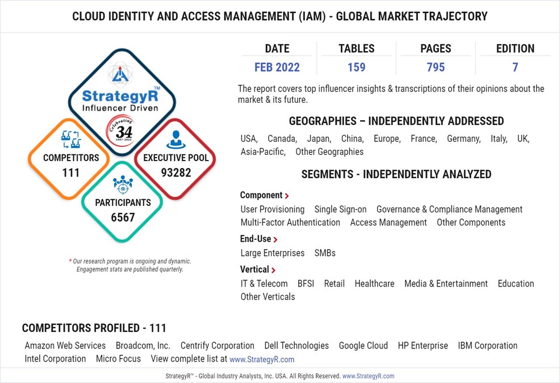Image resolution: width=560 pixels, height=383 pixels.
Task: Click User Provisioning component
Action: coord(273,209)
